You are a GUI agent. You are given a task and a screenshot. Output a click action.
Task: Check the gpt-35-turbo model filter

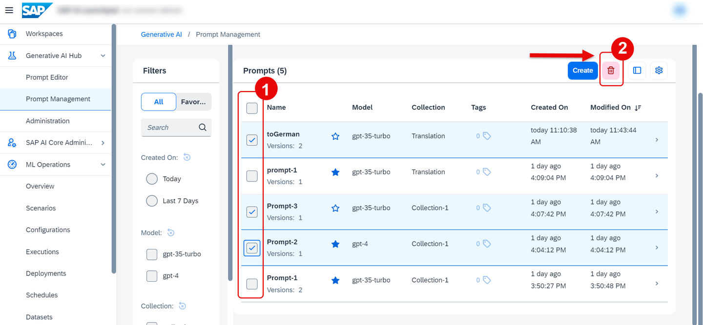tap(152, 254)
